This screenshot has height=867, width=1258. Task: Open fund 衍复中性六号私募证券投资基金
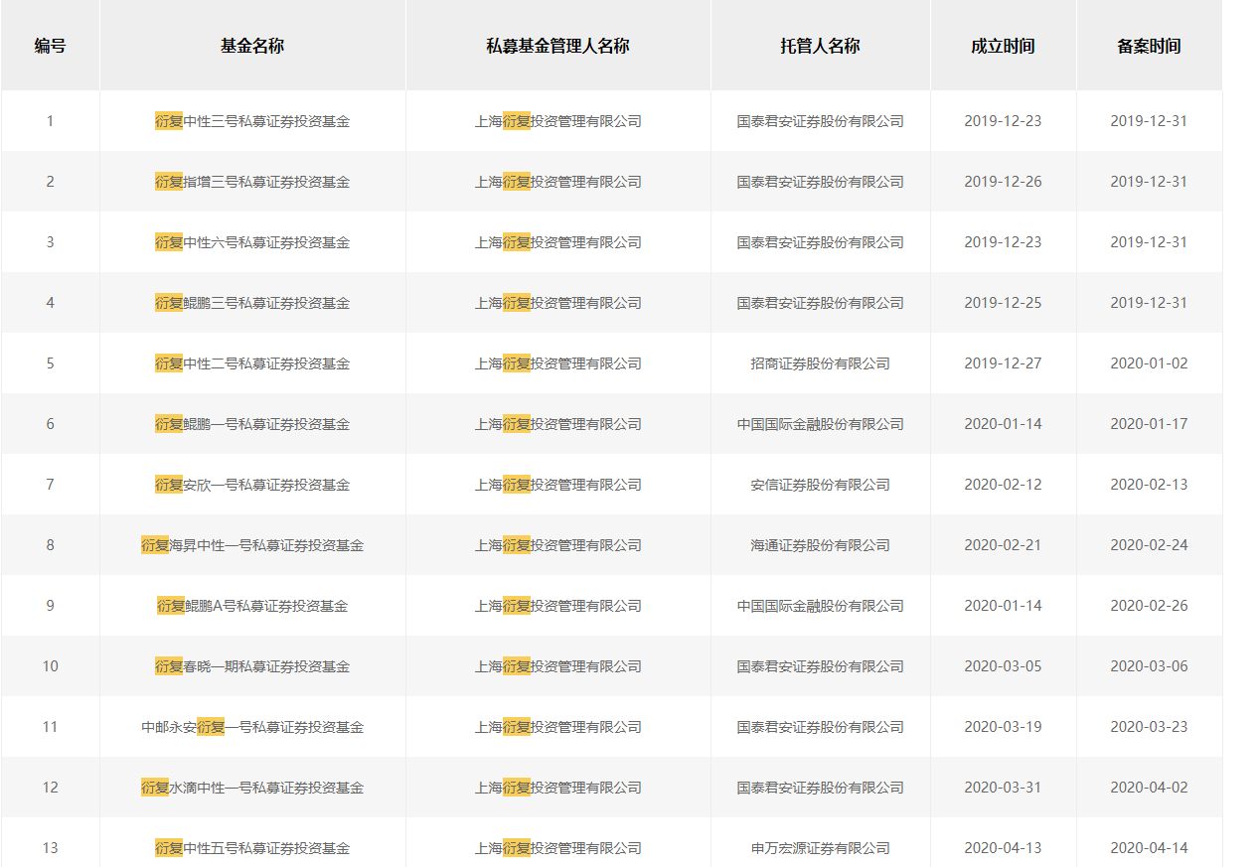[x=252, y=242]
